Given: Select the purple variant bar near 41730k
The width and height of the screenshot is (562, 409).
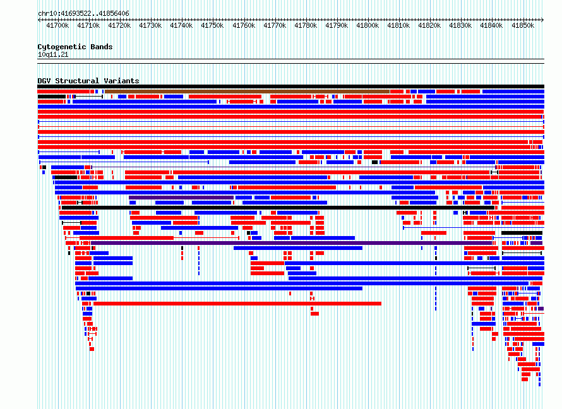Looking at the screenshot, I should [181, 198].
